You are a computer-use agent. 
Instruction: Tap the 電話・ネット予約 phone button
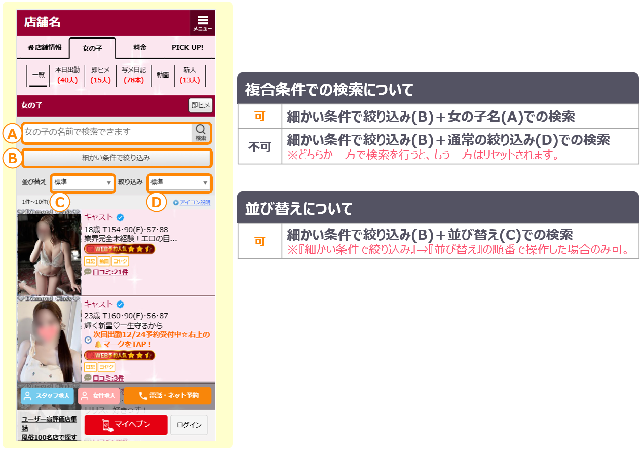168,396
